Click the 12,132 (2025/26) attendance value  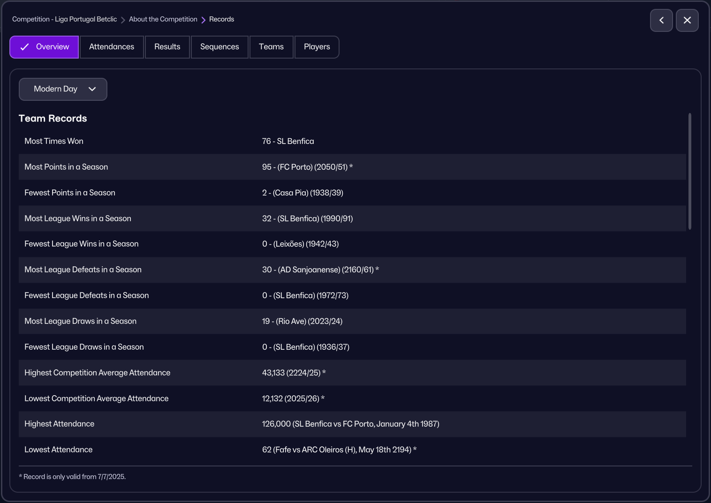click(x=294, y=398)
